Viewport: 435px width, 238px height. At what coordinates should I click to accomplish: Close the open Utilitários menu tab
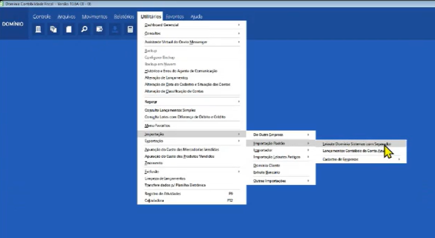(151, 17)
